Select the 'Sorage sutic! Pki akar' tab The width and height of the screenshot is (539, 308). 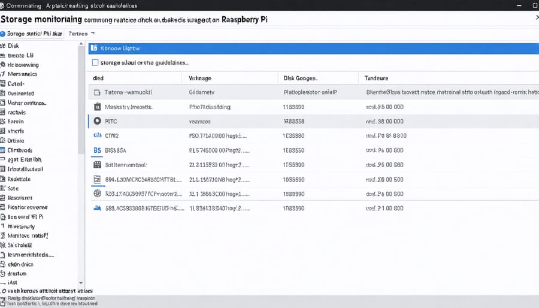coord(32,34)
